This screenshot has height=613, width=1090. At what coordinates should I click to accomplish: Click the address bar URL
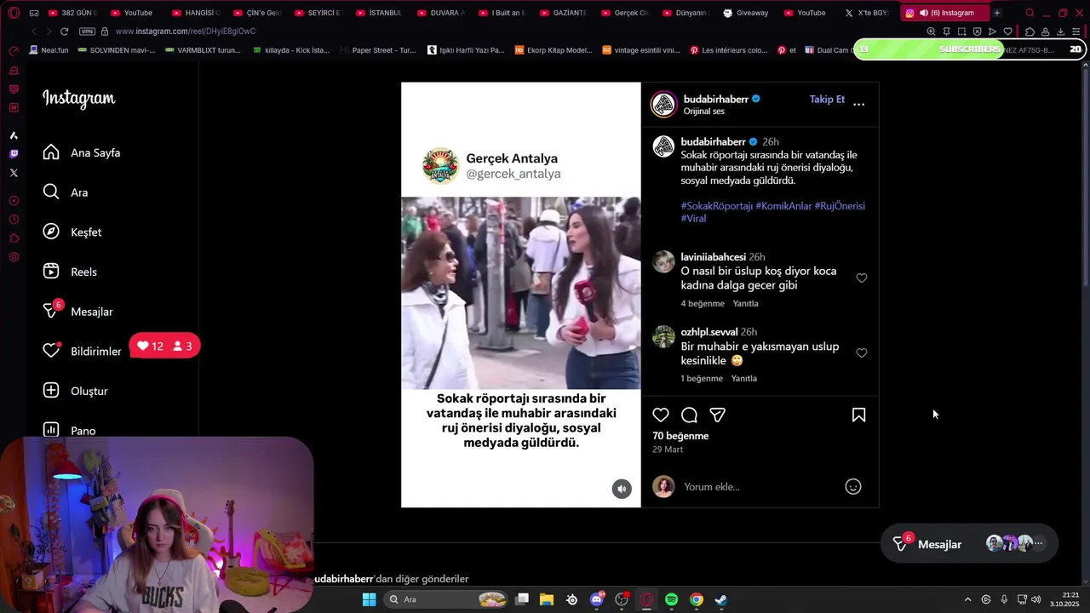[185, 32]
